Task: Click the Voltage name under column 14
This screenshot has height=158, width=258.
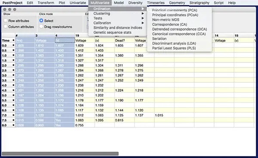Action: [x=224, y=40]
